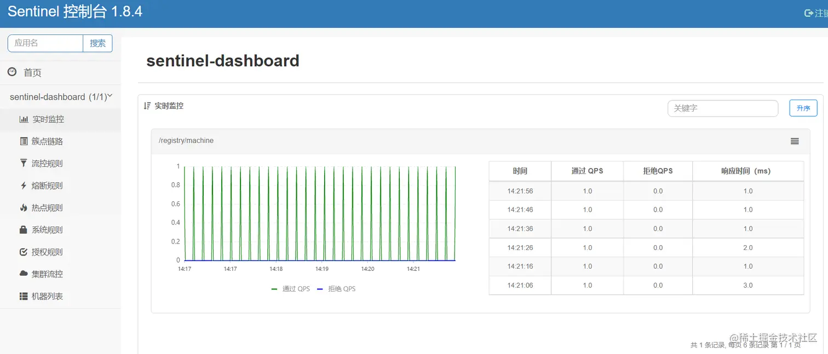Image resolution: width=828 pixels, height=354 pixels.
Task: Select the 14:21:46 time cell
Action: [x=520, y=210]
